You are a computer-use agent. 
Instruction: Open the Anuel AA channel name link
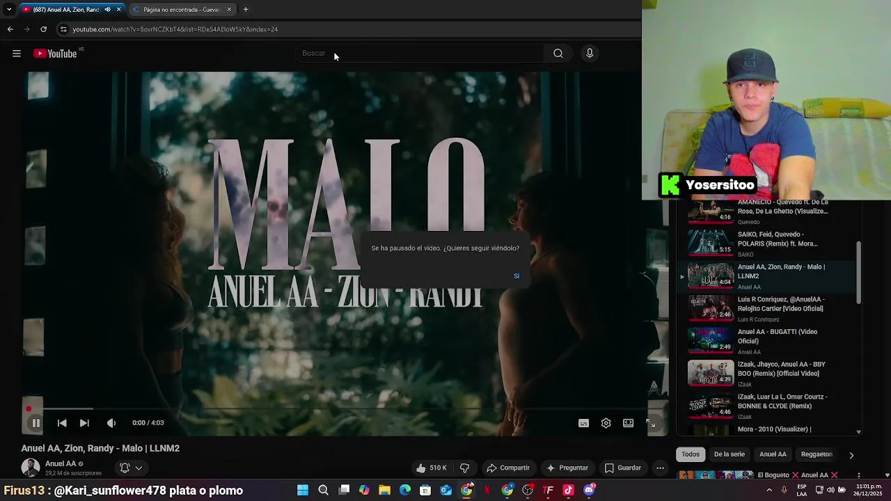pyautogui.click(x=61, y=464)
